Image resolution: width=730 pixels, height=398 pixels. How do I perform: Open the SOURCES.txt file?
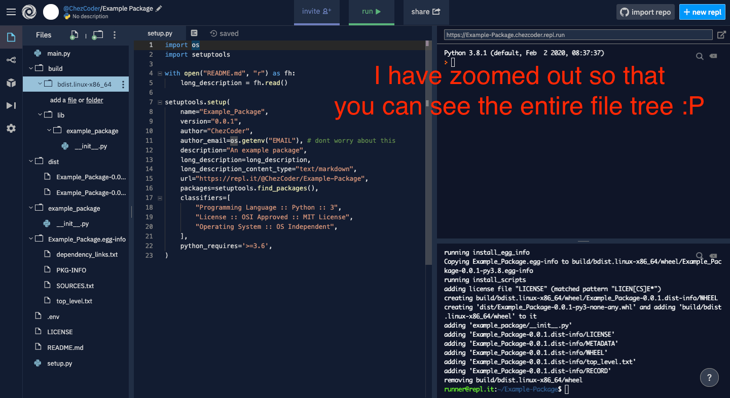pyautogui.click(x=76, y=286)
